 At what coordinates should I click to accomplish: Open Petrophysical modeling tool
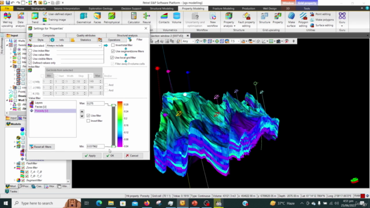(x=112, y=18)
